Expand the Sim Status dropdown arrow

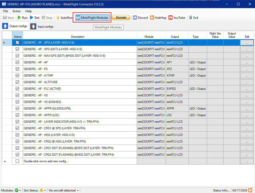tap(45, 190)
